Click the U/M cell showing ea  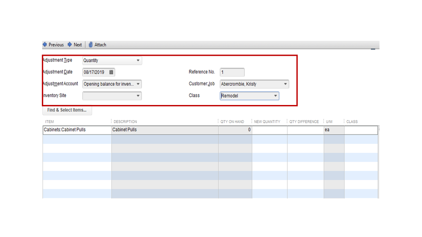[334, 130]
